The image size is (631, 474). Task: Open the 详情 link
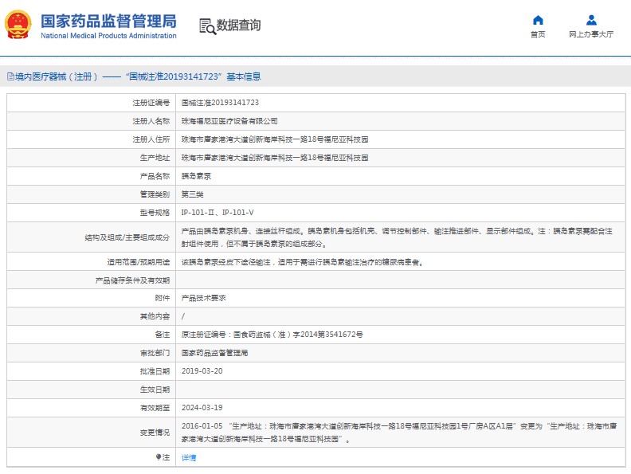[189, 457]
